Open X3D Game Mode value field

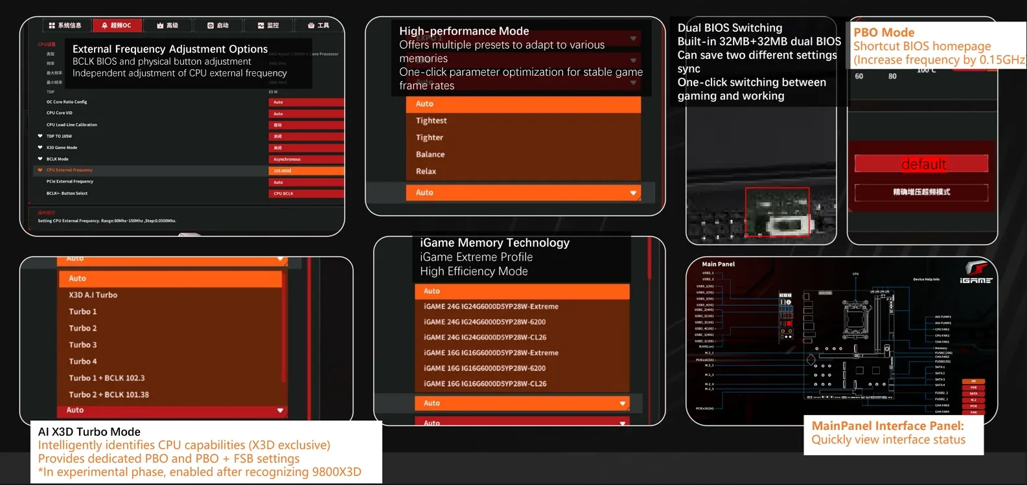point(306,148)
